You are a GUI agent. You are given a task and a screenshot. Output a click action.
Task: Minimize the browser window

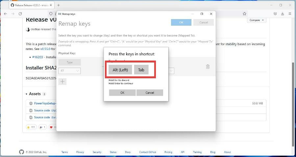point(271,5)
